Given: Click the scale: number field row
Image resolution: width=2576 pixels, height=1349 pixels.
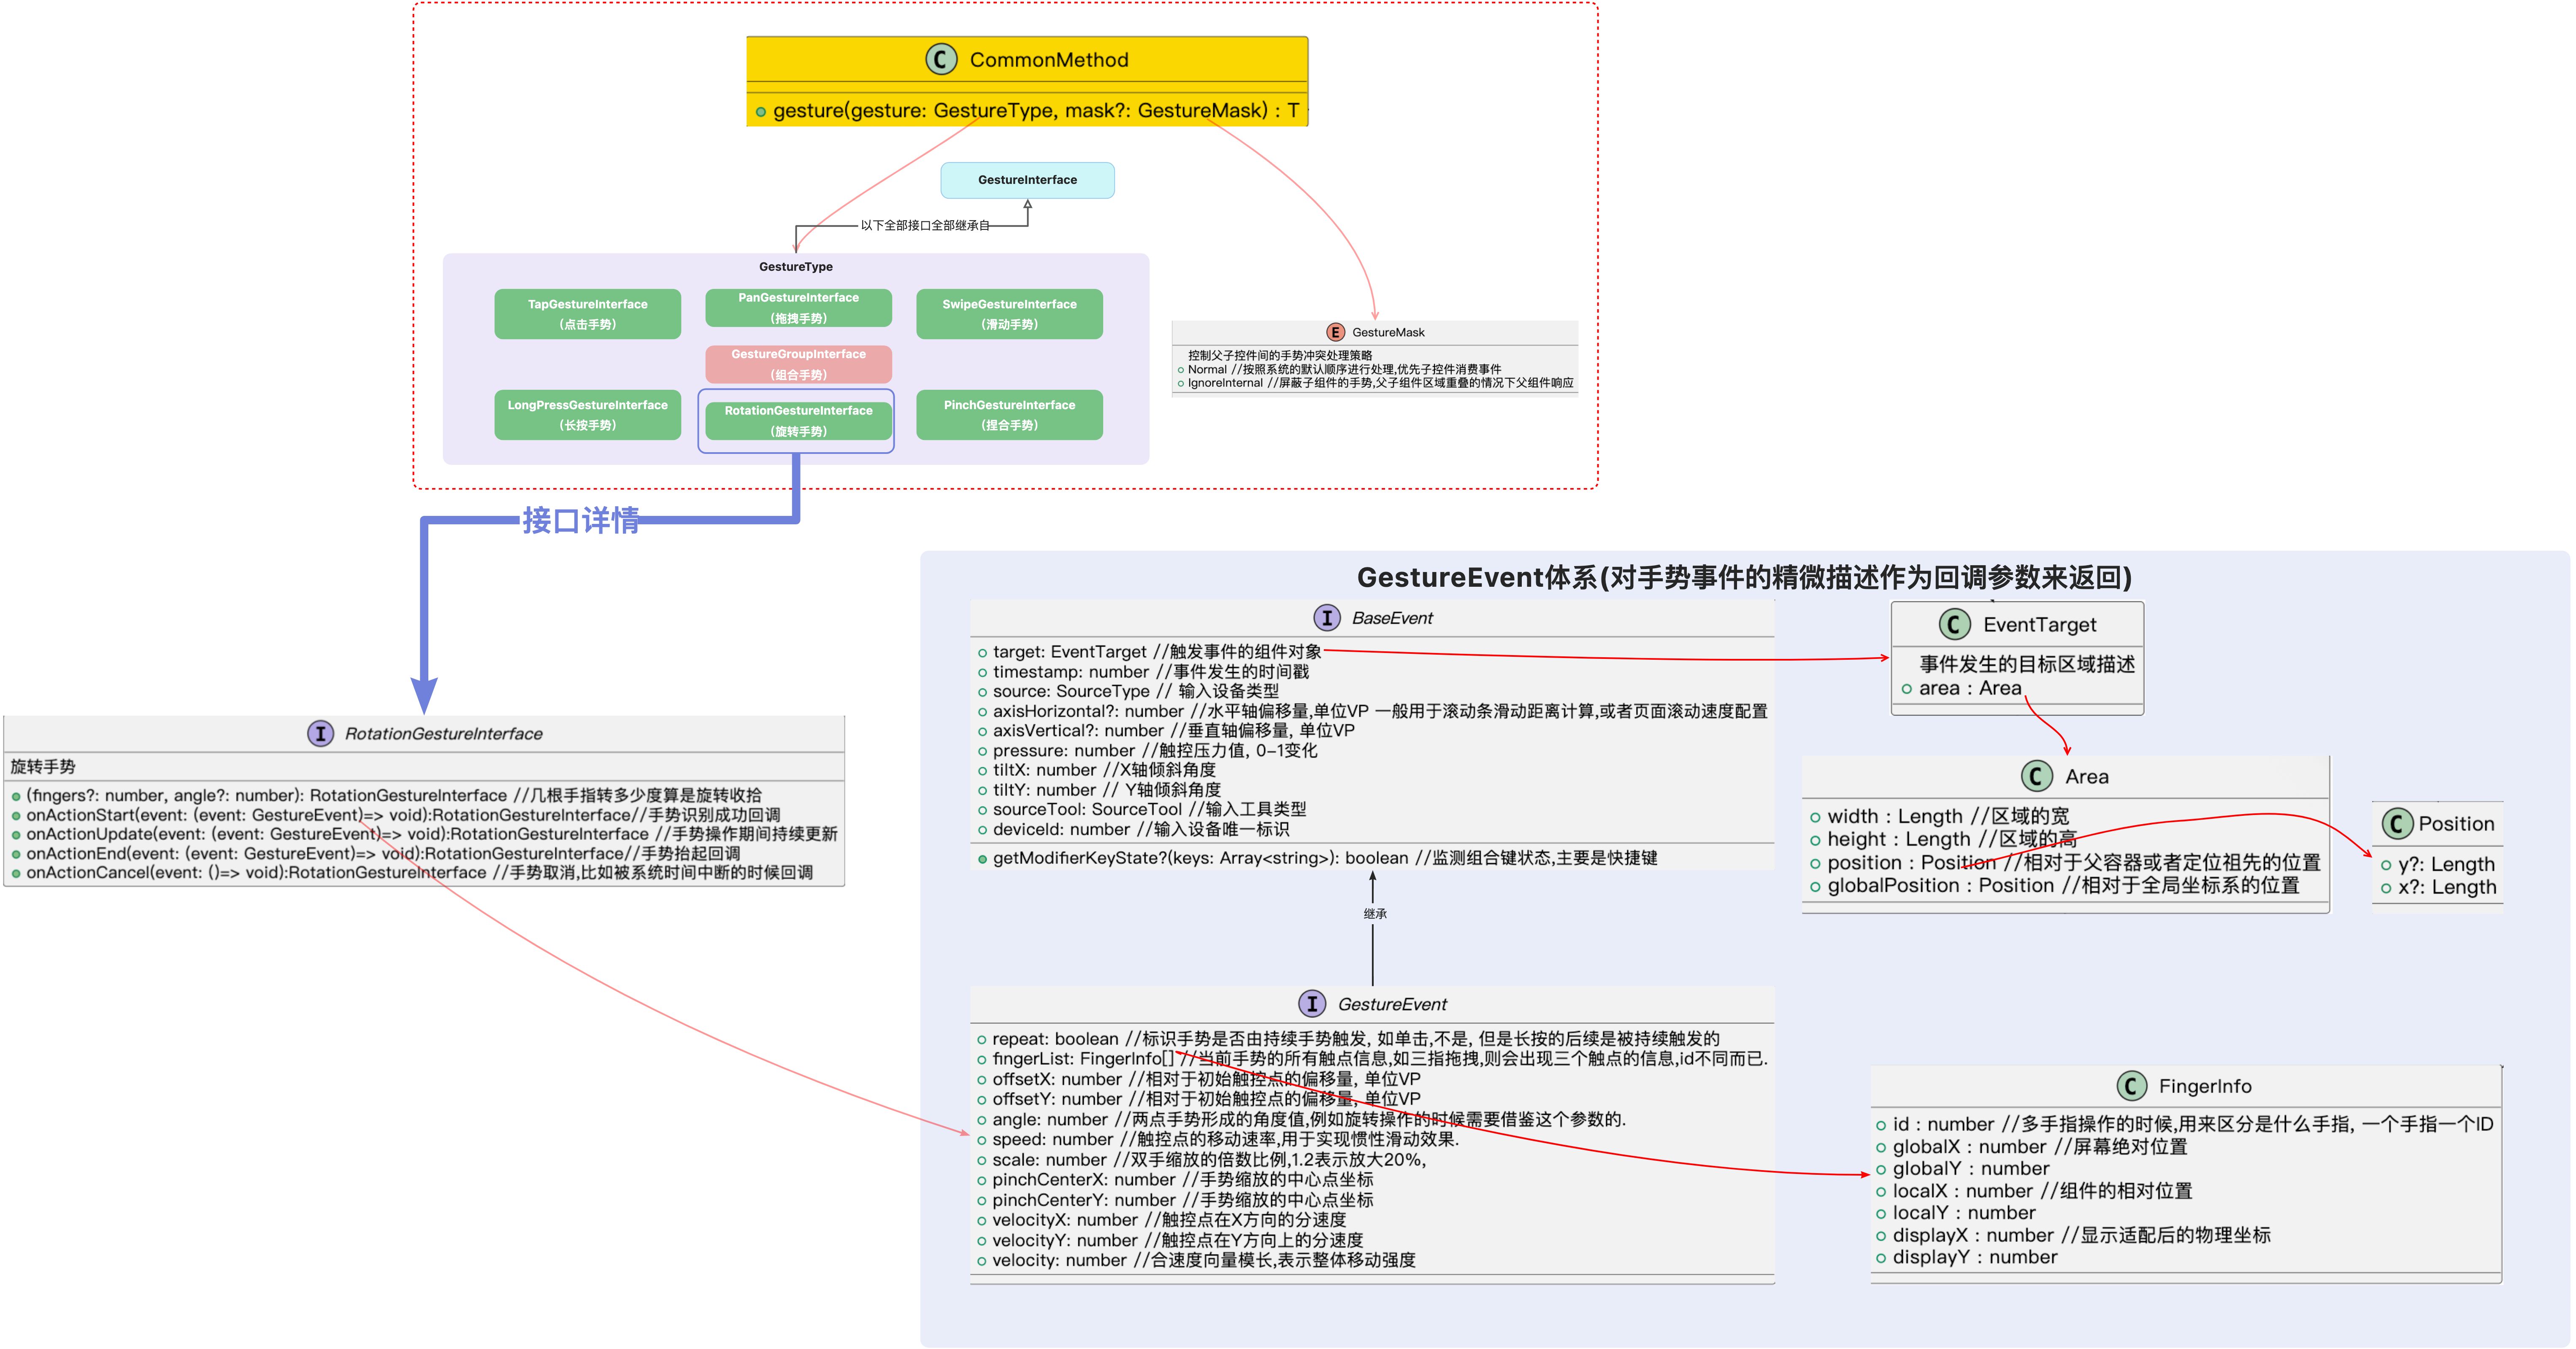Looking at the screenshot, I should click(x=1201, y=1159).
